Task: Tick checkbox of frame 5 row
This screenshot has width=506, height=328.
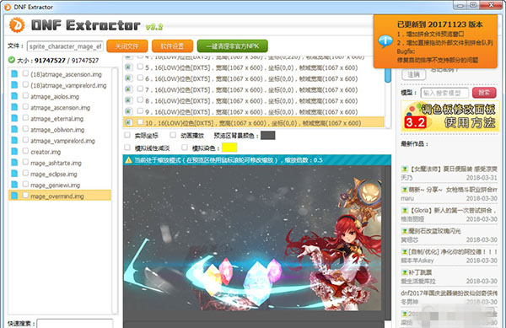Action: pyautogui.click(x=140, y=67)
